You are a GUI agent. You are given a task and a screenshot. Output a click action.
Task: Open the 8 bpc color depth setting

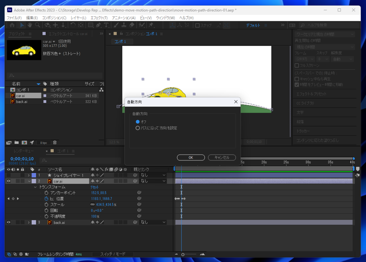point(43,143)
